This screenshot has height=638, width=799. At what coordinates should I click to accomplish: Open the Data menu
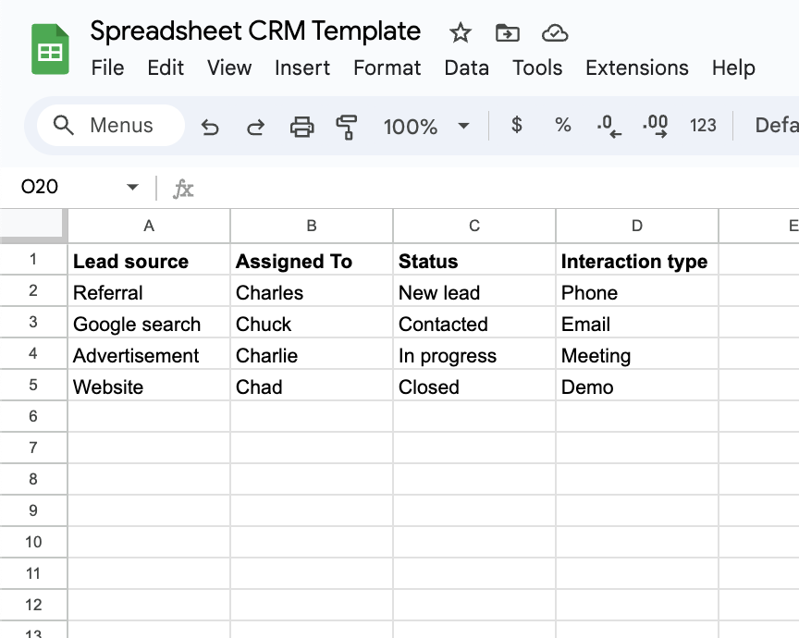466,67
